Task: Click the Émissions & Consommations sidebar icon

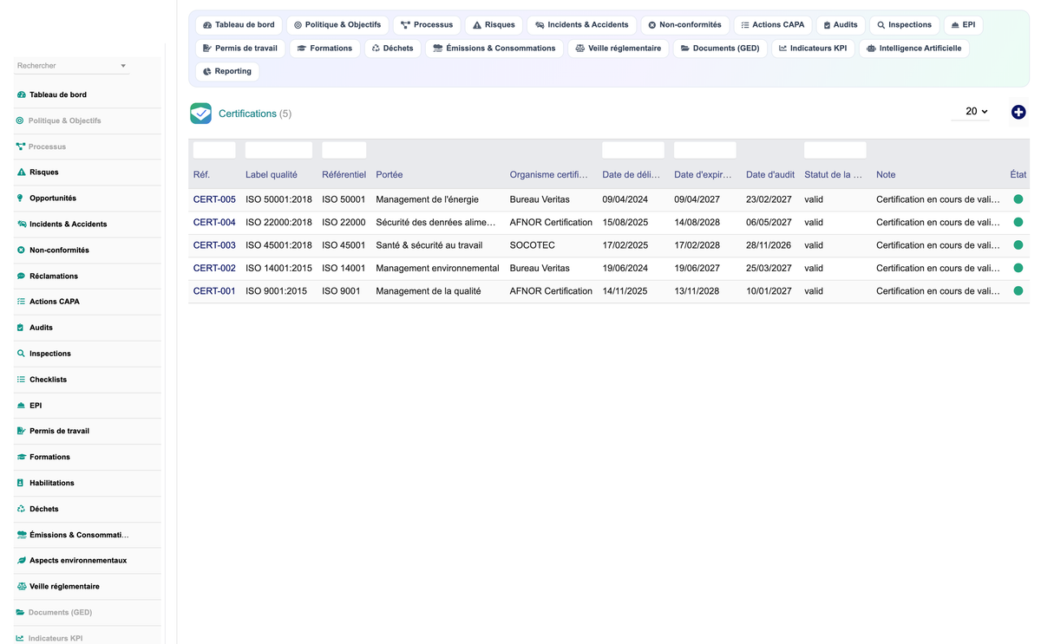Action: pos(22,535)
